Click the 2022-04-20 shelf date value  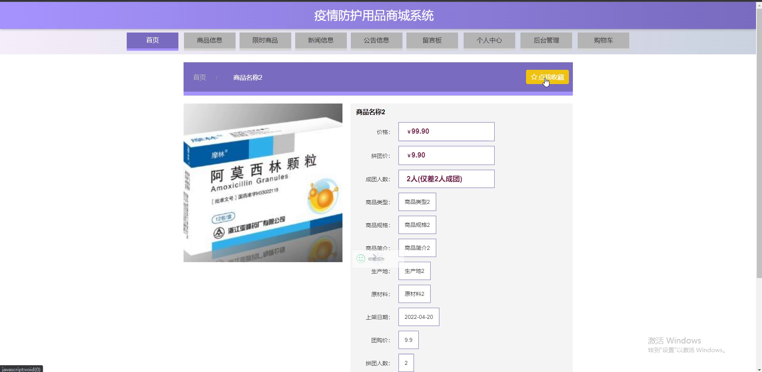click(419, 317)
